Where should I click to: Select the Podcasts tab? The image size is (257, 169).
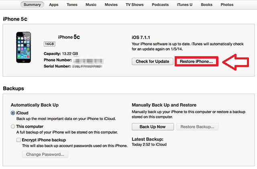[160, 4]
